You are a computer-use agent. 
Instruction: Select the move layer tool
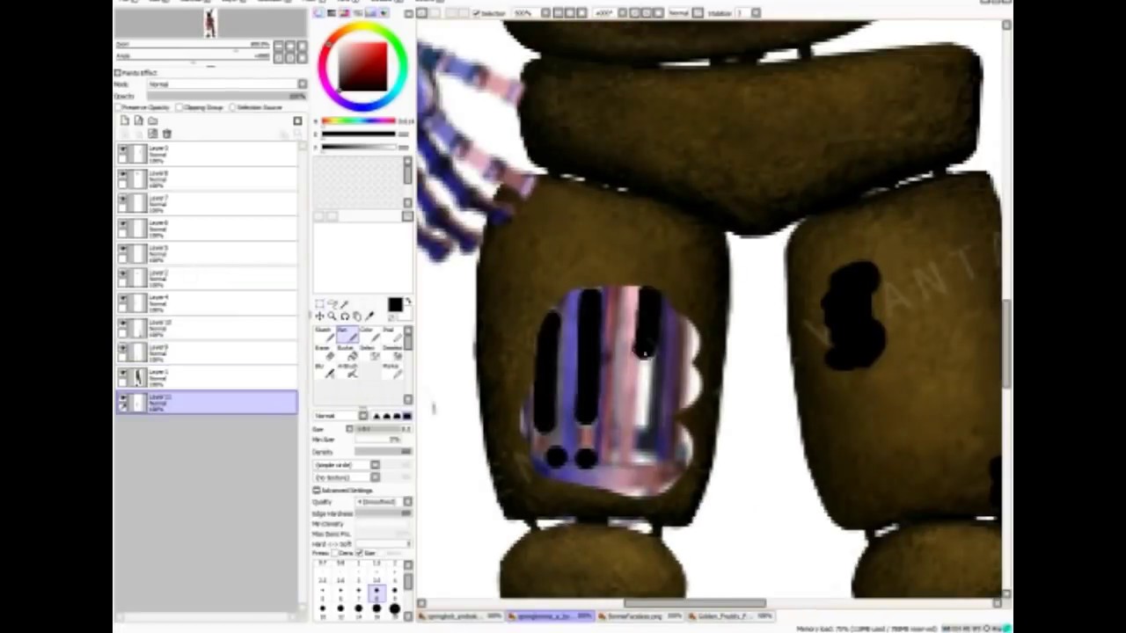[320, 316]
